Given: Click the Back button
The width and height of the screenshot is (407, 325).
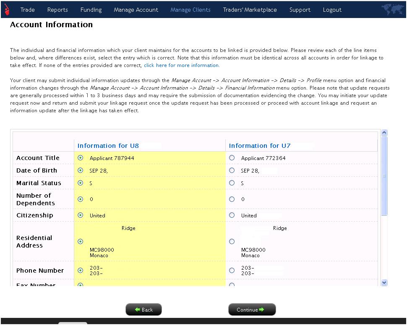Looking at the screenshot, I should pyautogui.click(x=143, y=310).
